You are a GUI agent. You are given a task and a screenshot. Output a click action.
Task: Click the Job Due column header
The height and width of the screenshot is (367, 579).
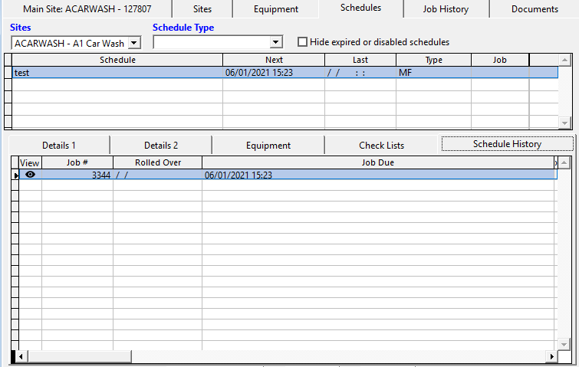pos(377,162)
